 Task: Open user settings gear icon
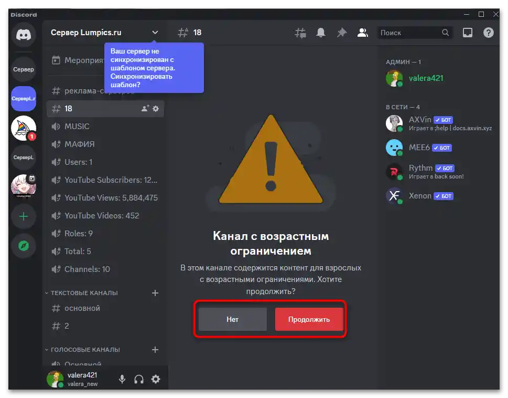(156, 379)
